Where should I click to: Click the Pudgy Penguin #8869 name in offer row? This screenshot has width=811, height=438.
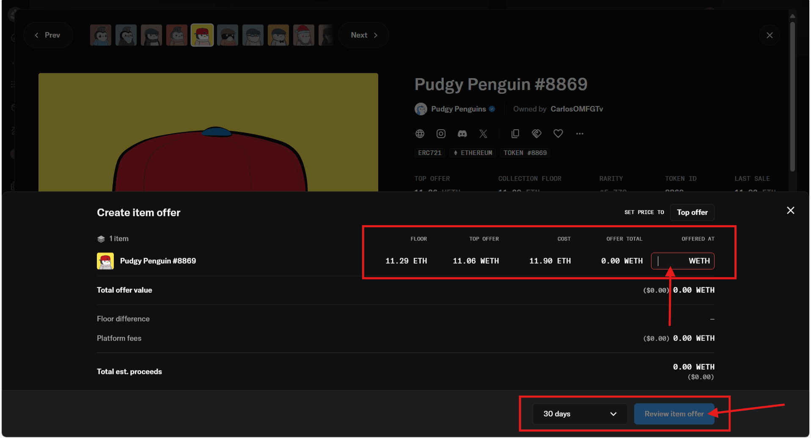tap(158, 261)
